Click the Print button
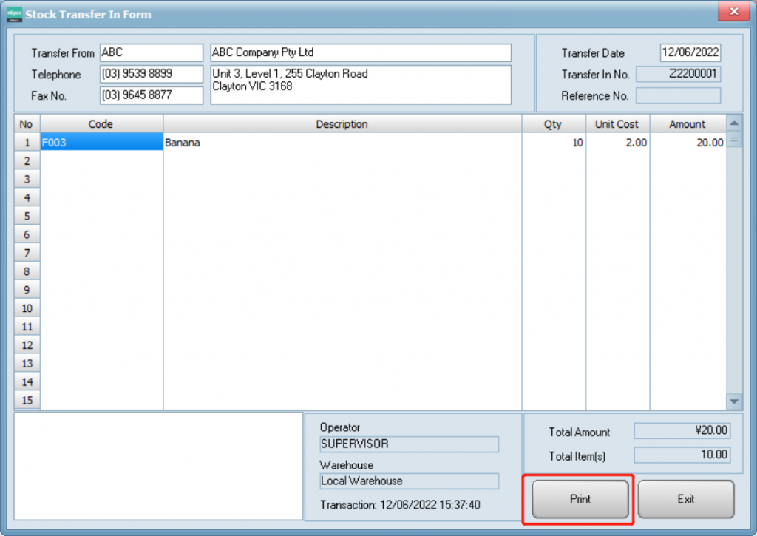This screenshot has width=757, height=536. tap(580, 499)
